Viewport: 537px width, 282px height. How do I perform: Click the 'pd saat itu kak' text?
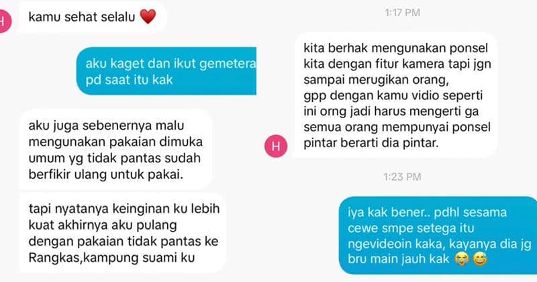[x=129, y=80]
